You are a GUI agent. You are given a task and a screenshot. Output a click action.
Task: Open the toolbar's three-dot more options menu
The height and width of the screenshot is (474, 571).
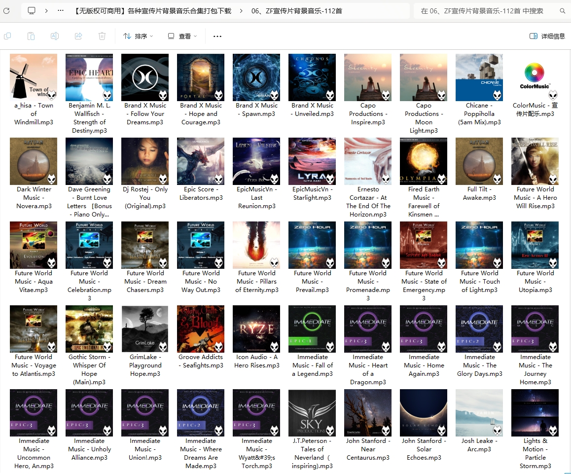[217, 36]
